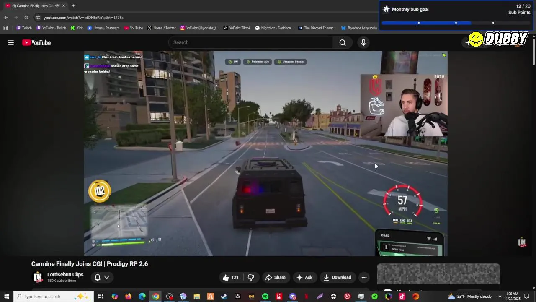
Task: Open more actions ellipsis menu
Action: pos(364,277)
